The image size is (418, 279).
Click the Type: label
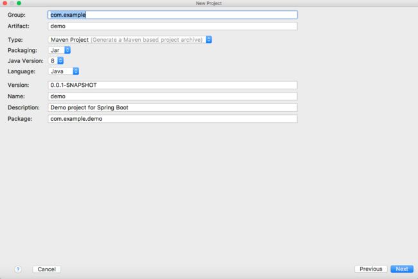(15, 40)
